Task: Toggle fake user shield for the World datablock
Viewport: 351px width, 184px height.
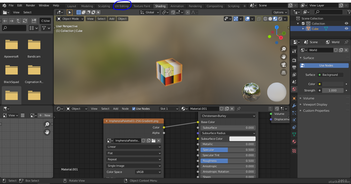Action: (x=336, y=50)
